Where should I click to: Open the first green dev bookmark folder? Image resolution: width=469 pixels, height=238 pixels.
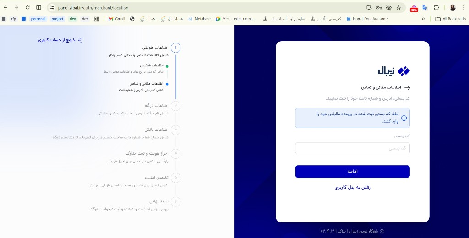click(73, 19)
